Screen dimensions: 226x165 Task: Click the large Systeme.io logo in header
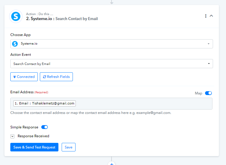click(x=16, y=16)
